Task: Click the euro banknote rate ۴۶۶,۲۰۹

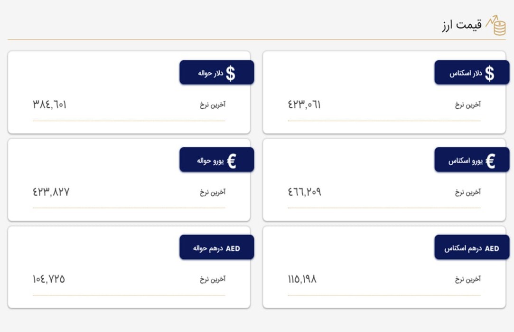Action: [x=305, y=191]
